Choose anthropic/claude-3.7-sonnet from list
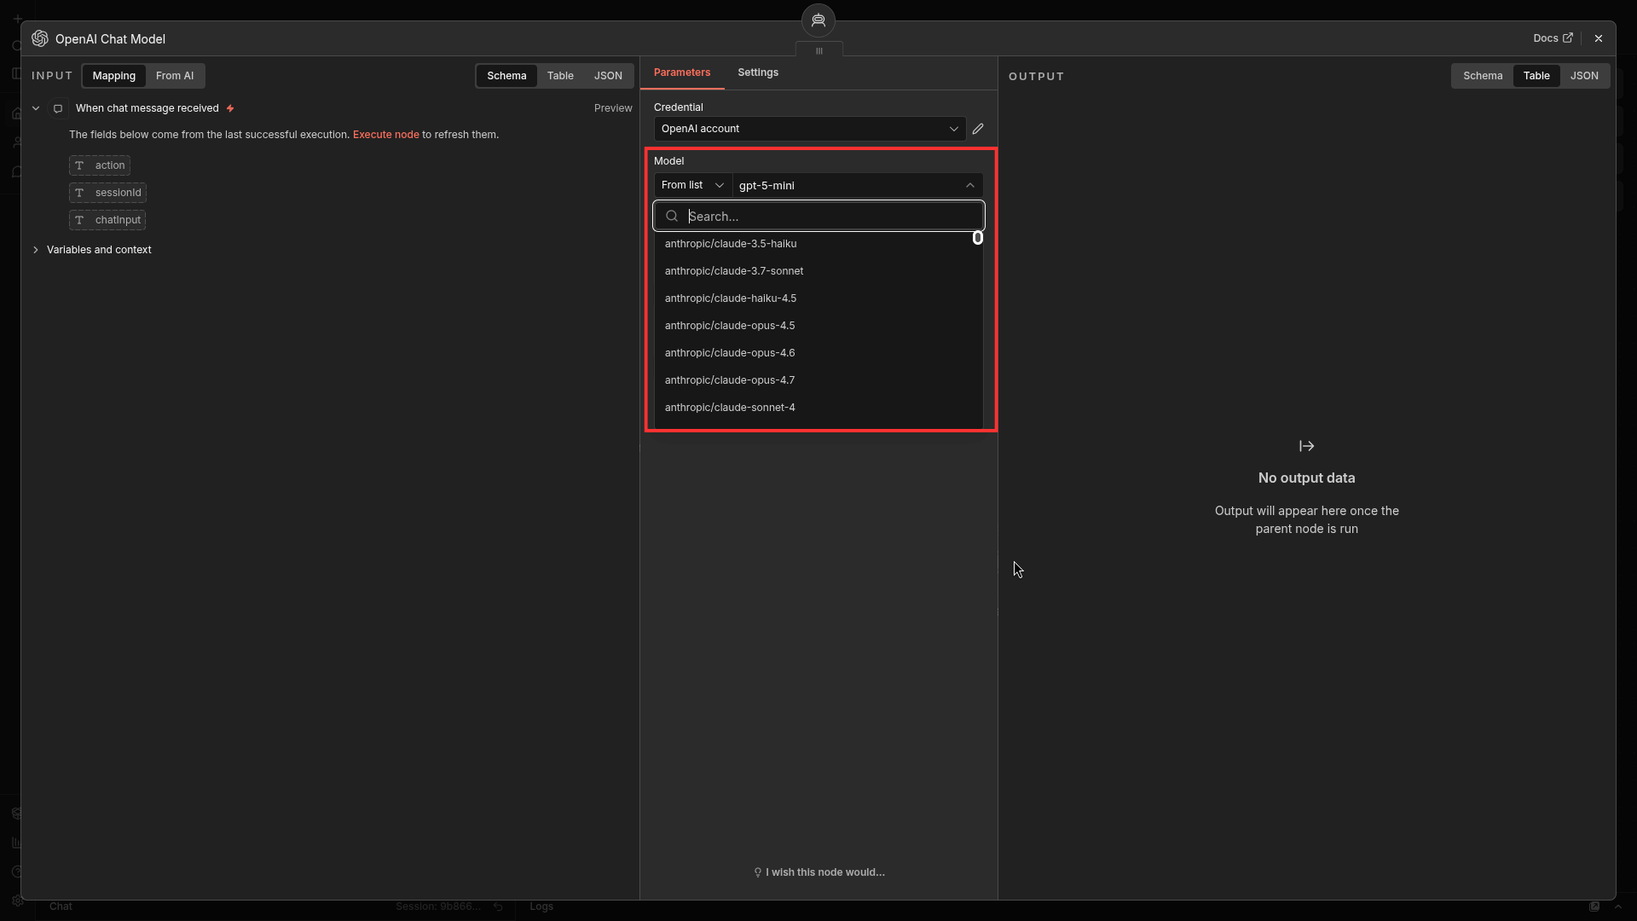 tap(818, 271)
